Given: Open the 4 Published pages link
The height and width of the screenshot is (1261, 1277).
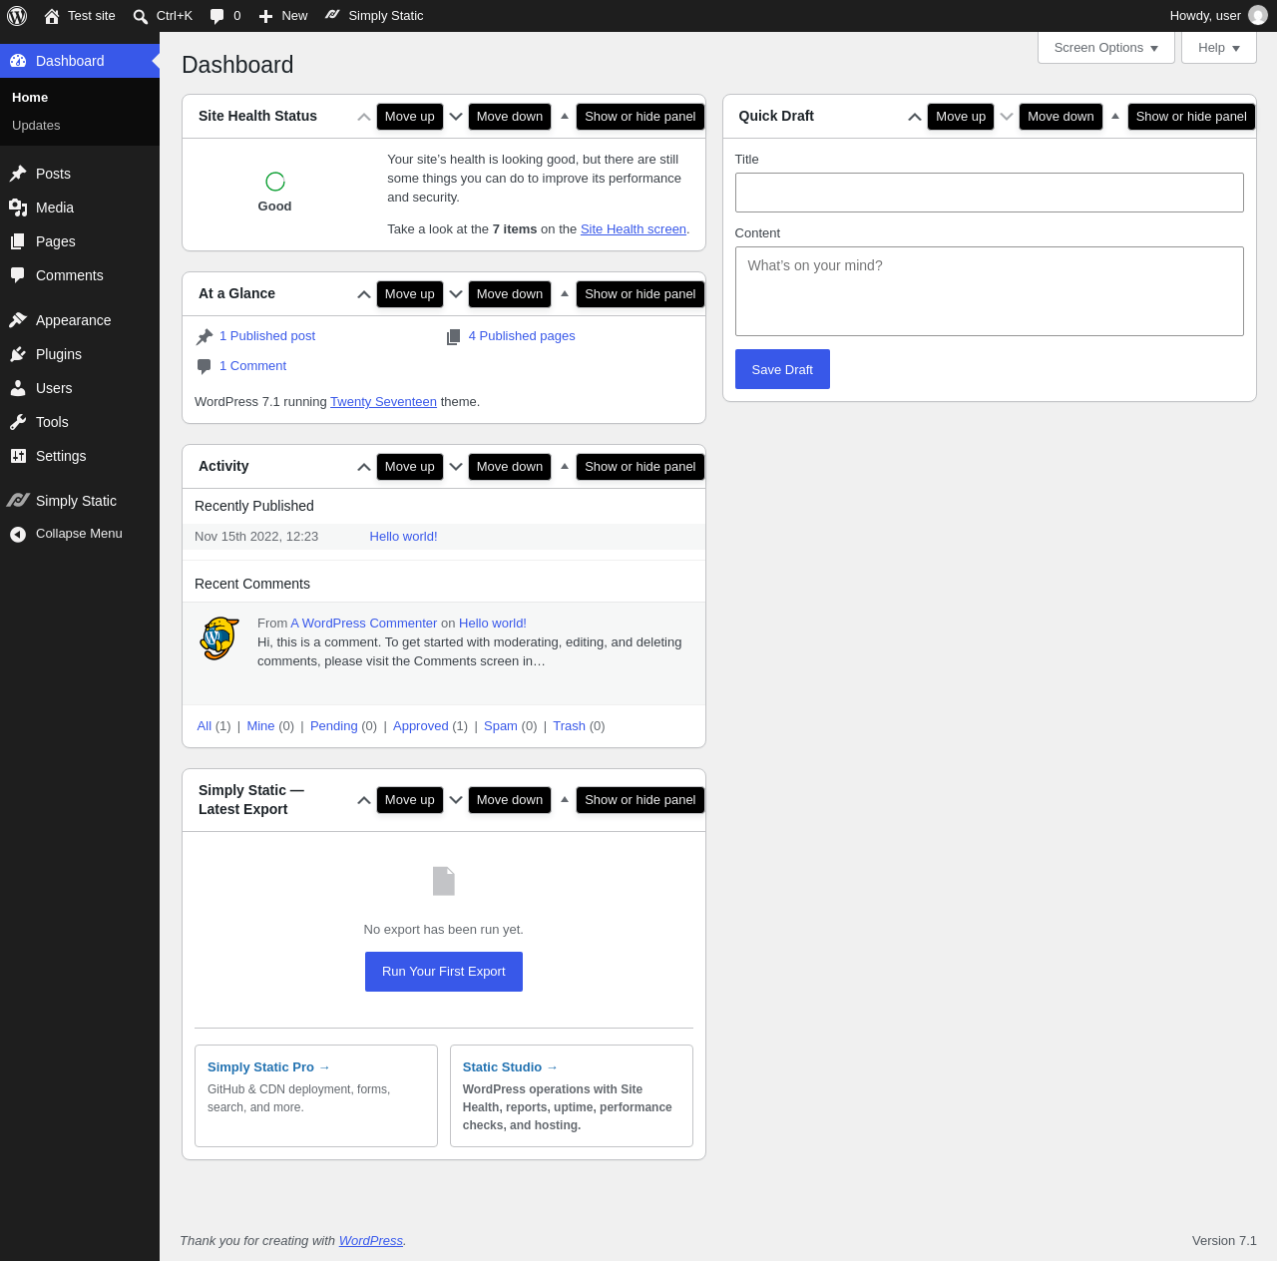Looking at the screenshot, I should coord(522,336).
